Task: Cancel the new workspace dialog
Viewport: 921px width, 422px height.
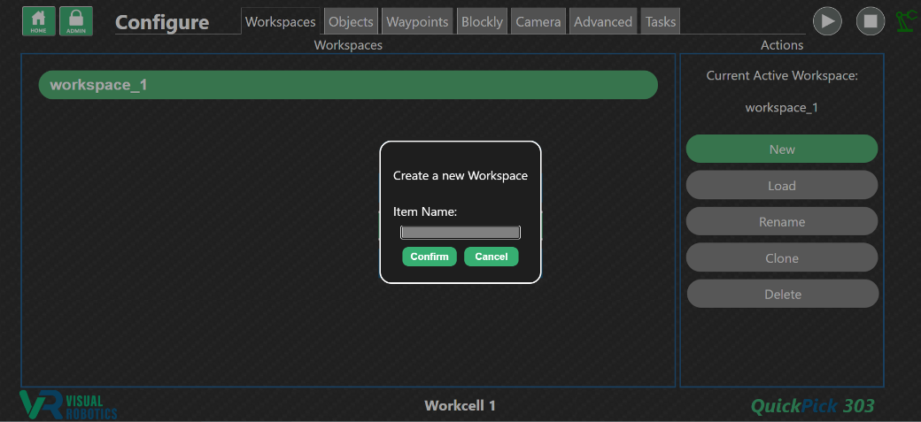Action: pos(491,257)
